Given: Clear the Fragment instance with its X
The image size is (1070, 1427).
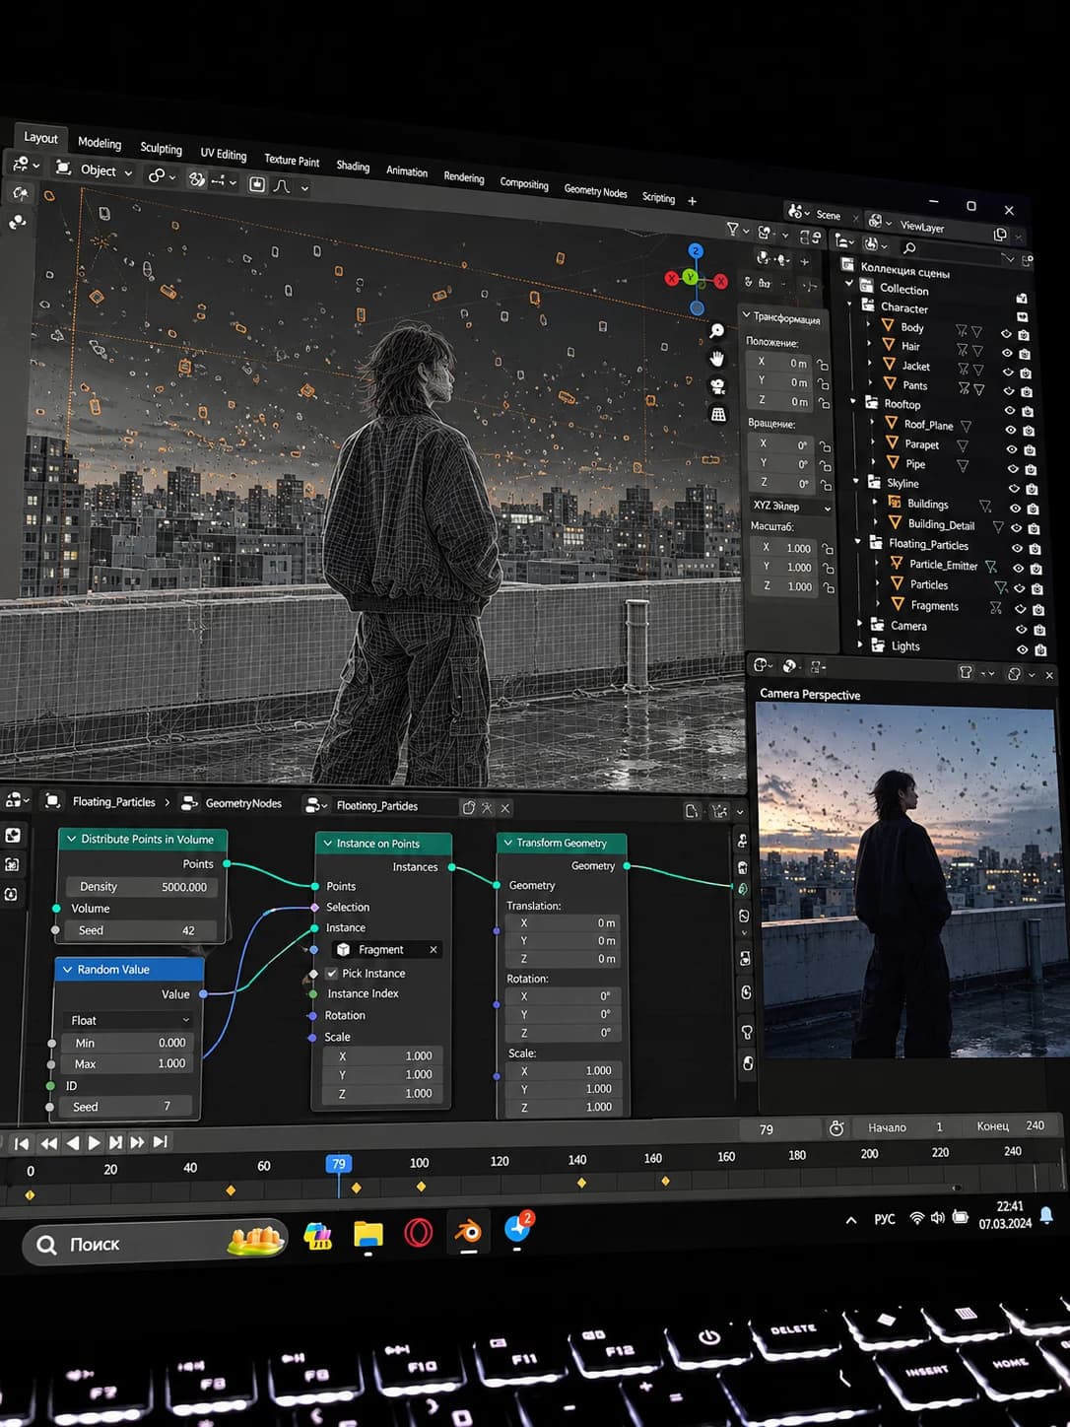Looking at the screenshot, I should (x=434, y=949).
